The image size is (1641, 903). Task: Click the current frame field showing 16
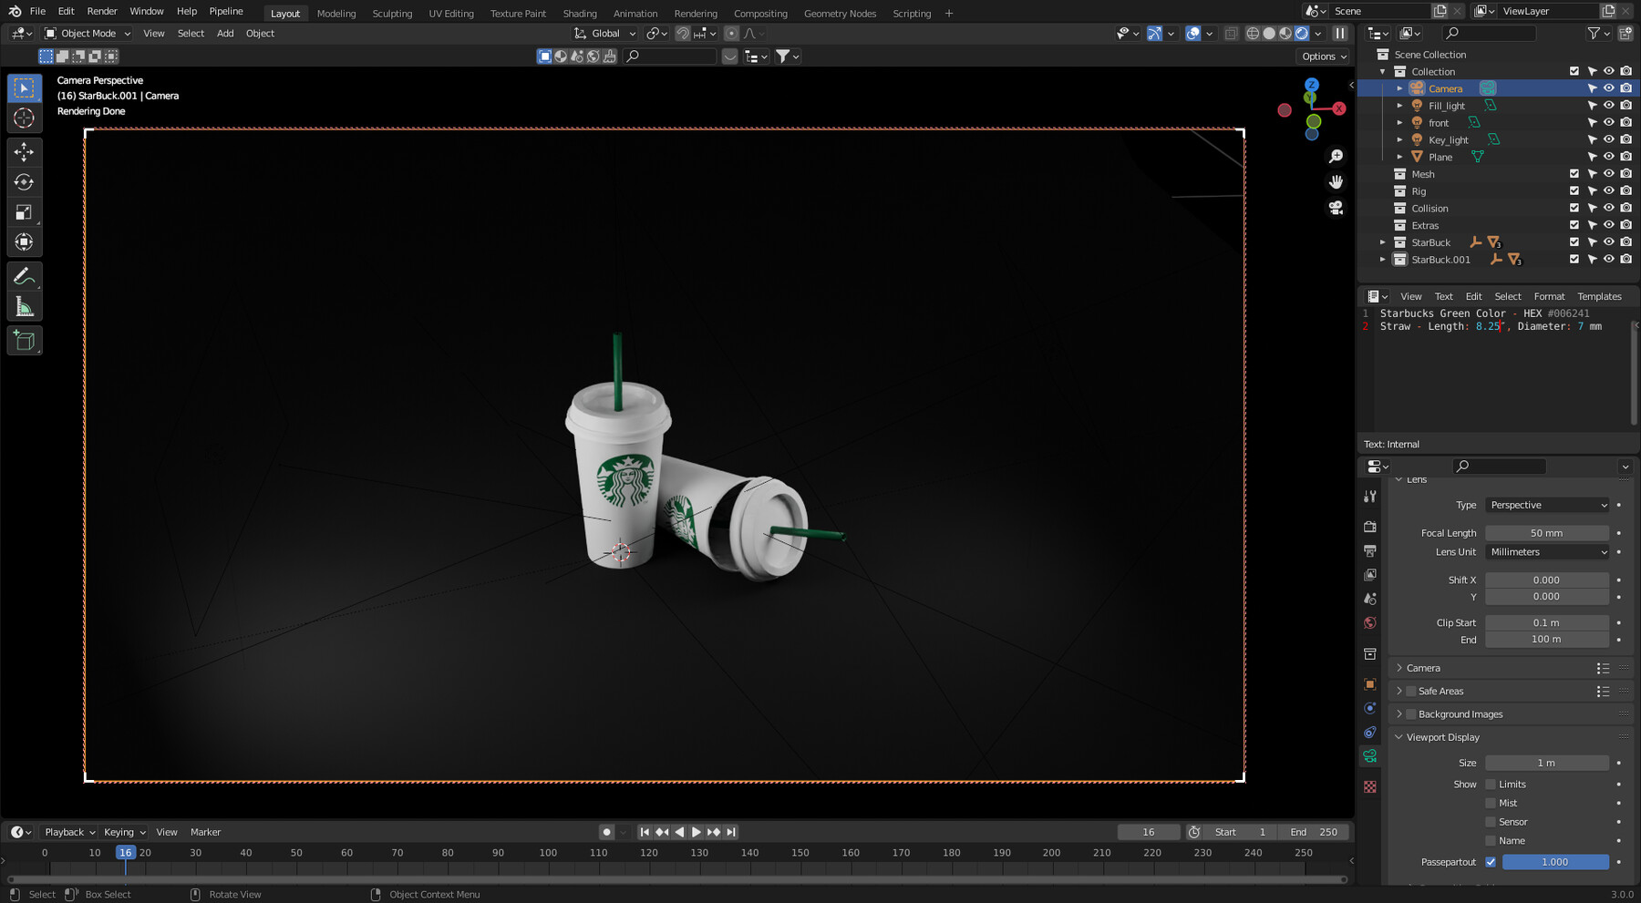click(1148, 831)
